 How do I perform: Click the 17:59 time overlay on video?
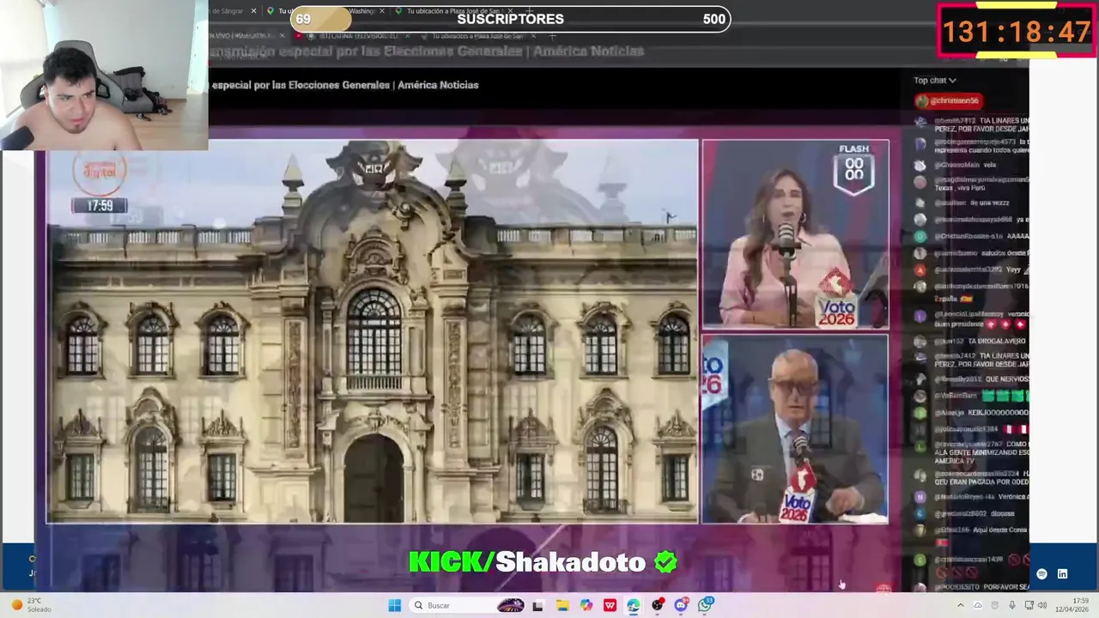tap(100, 206)
